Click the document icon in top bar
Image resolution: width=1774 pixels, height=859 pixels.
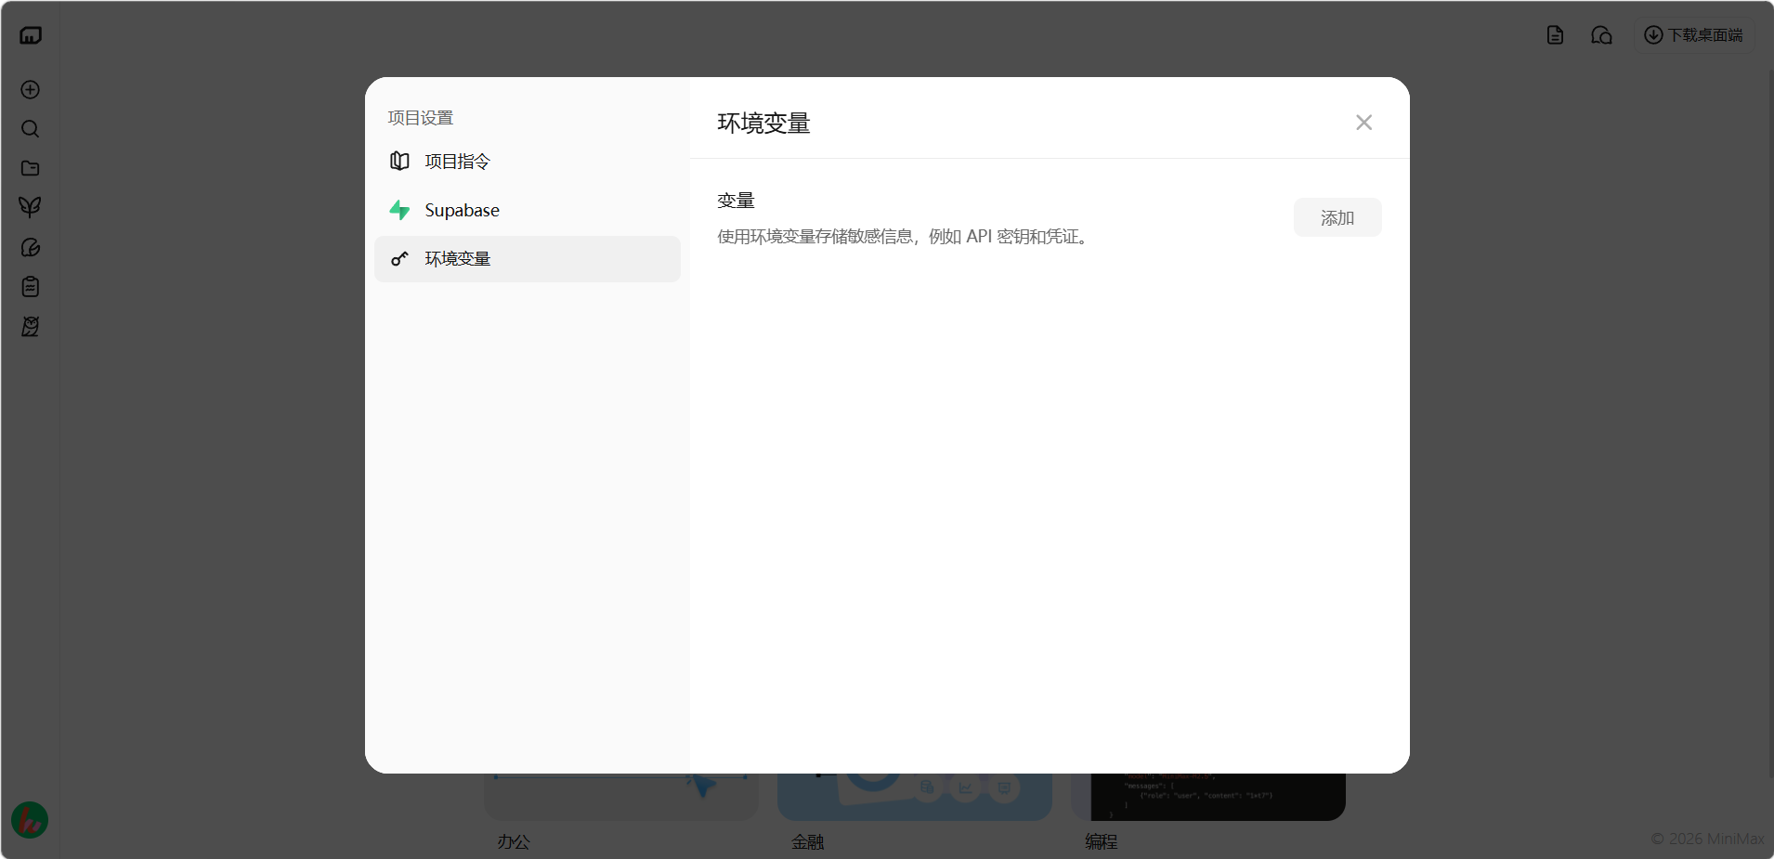point(1555,35)
